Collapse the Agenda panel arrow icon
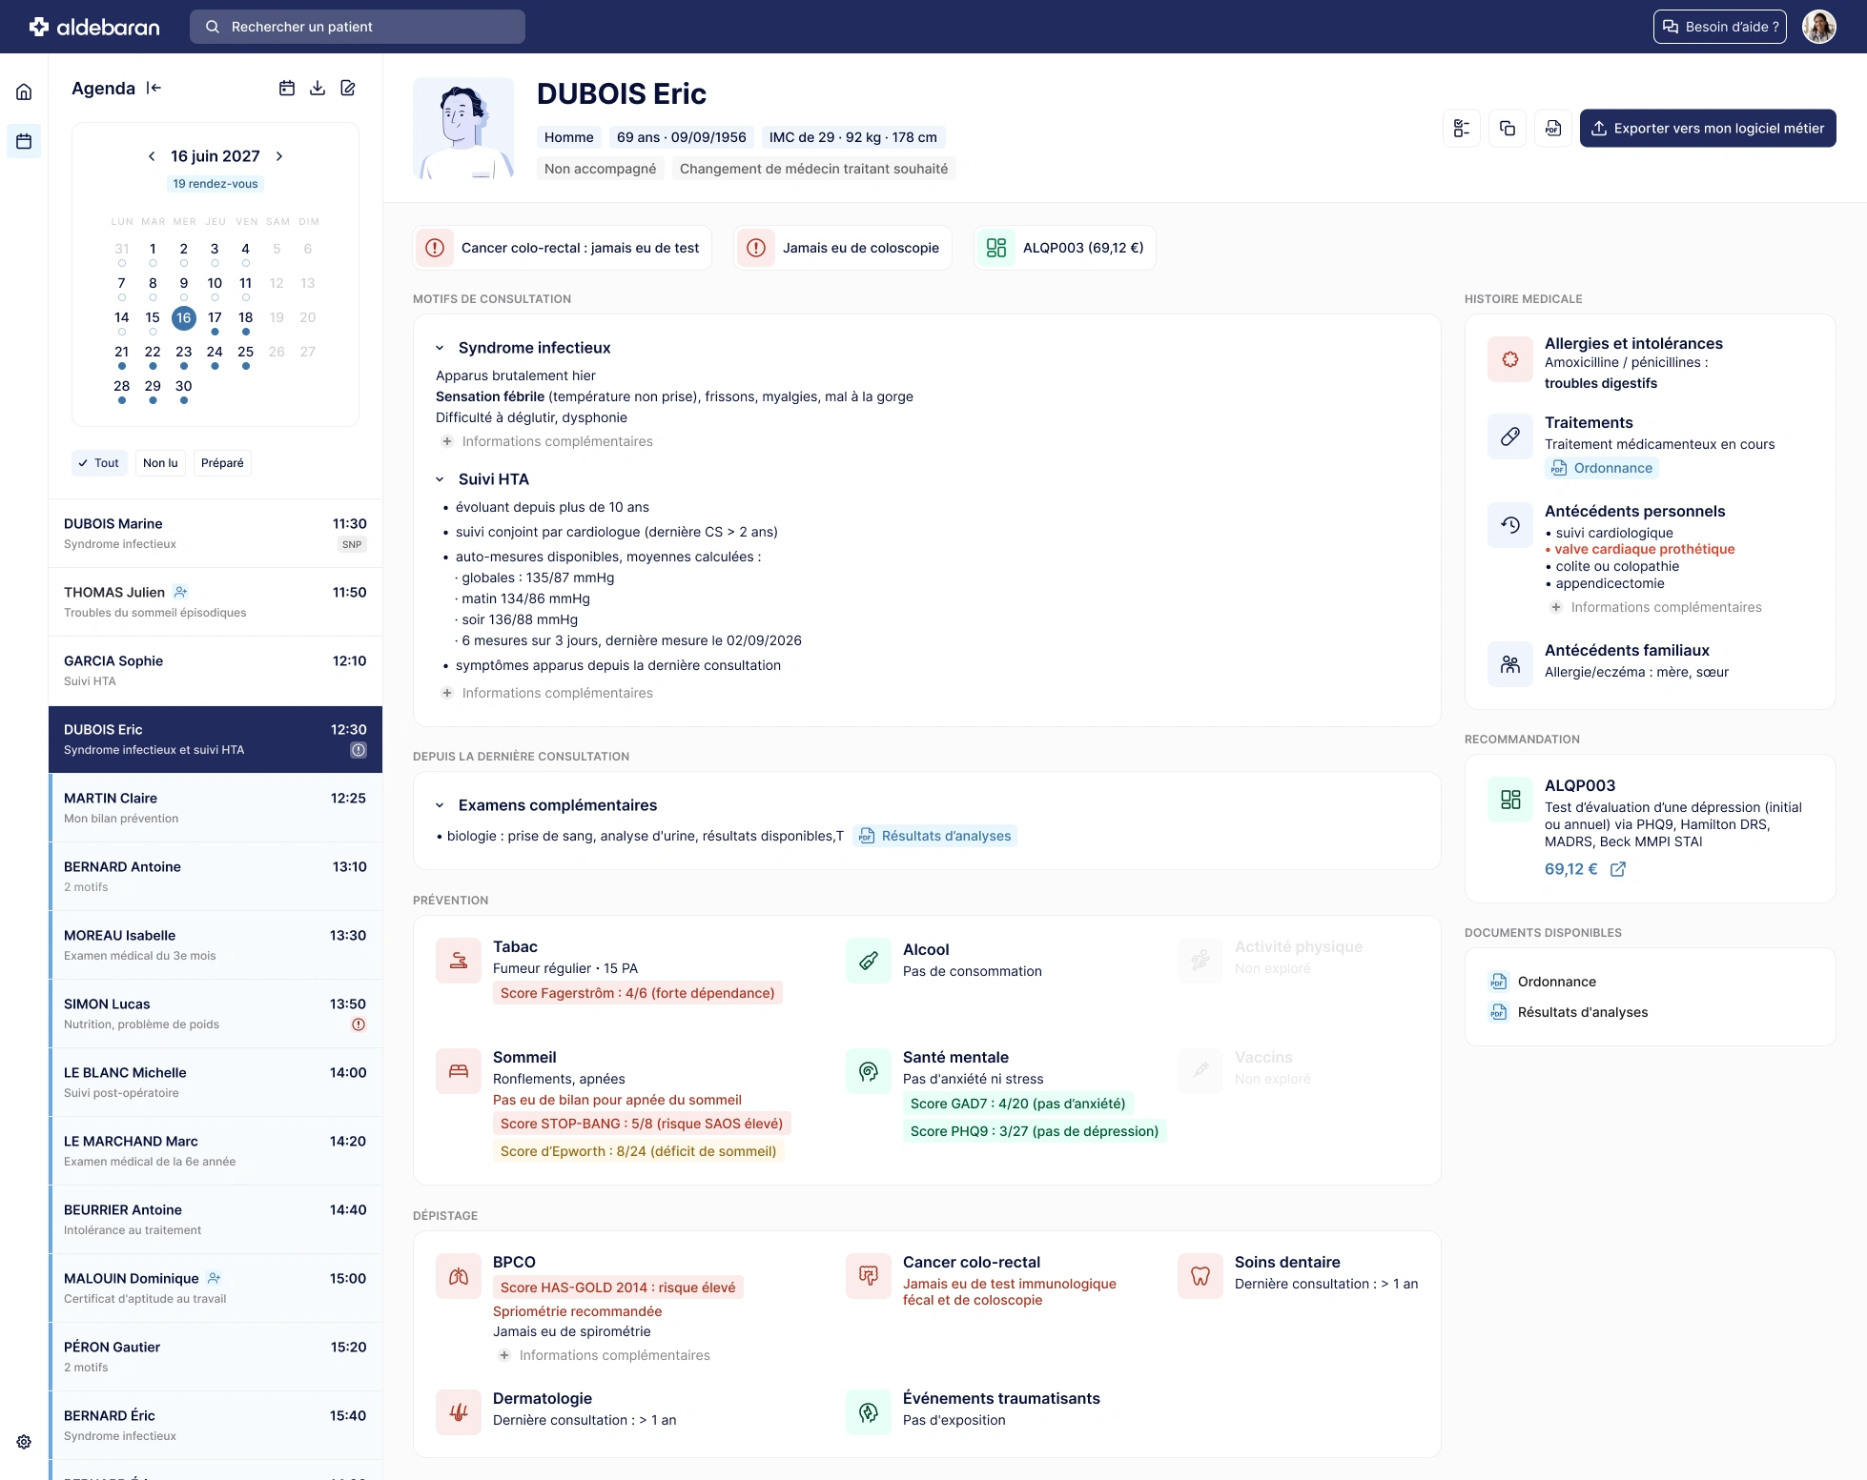Viewport: 1867px width, 1480px height. click(x=154, y=88)
